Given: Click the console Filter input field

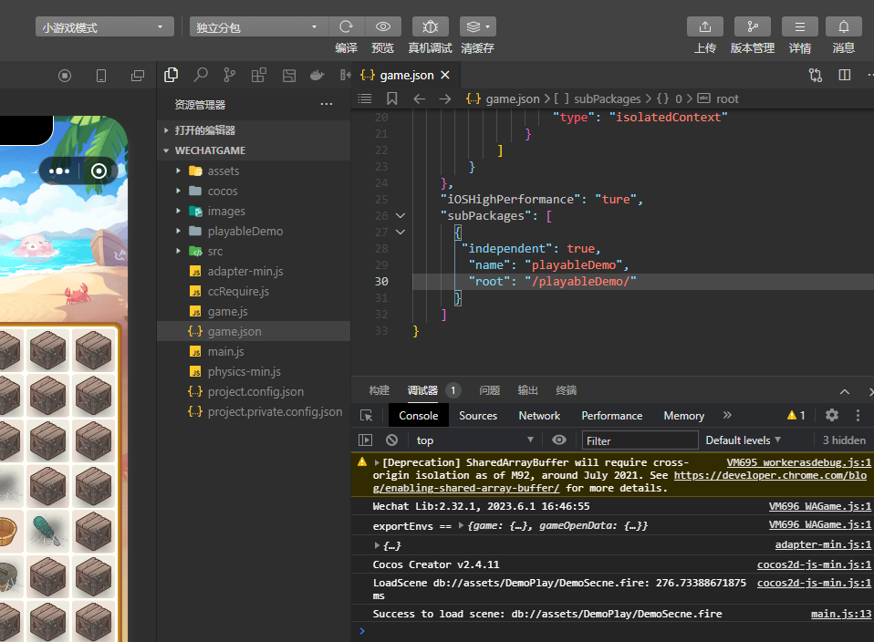Looking at the screenshot, I should 639,440.
